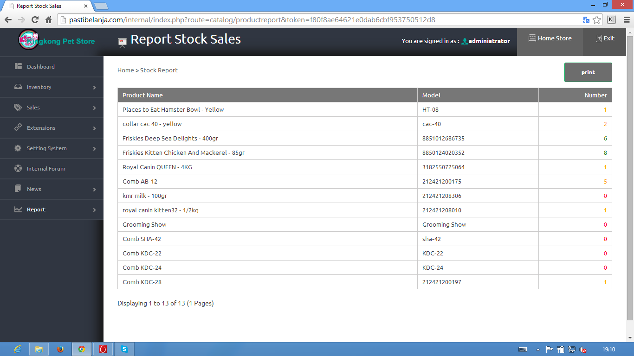Click the Report chart icon

(19, 210)
